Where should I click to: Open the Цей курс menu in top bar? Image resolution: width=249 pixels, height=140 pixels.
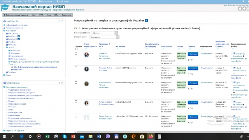click(x=63, y=1)
